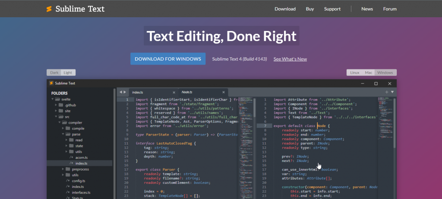
Task: Click 'Text Editing, Done Right' headline
Action: coord(221,36)
